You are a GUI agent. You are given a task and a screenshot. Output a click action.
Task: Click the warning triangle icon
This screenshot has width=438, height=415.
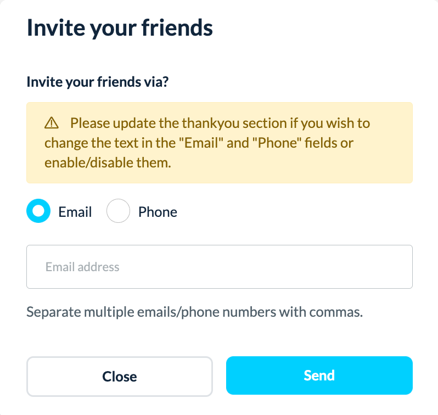click(52, 122)
